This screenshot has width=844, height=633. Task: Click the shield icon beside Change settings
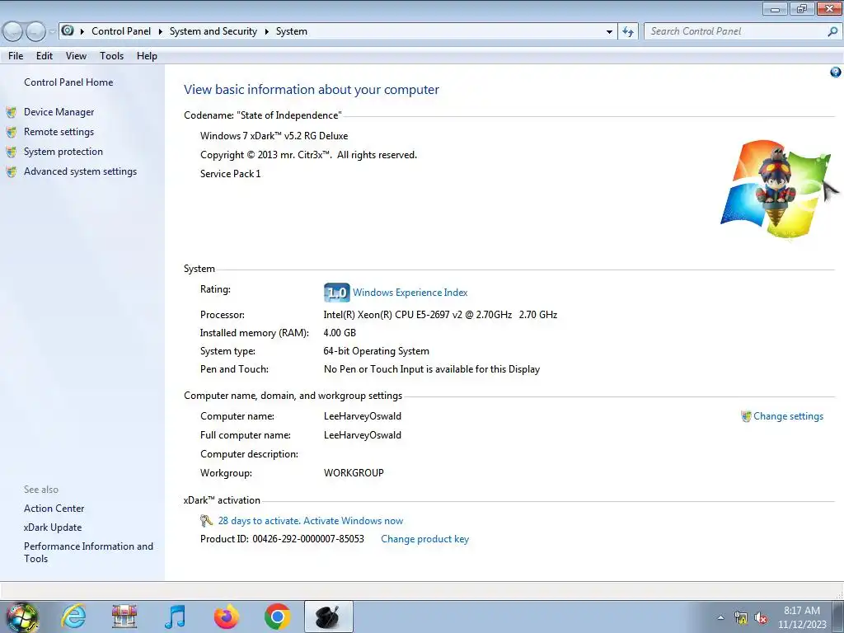point(746,416)
